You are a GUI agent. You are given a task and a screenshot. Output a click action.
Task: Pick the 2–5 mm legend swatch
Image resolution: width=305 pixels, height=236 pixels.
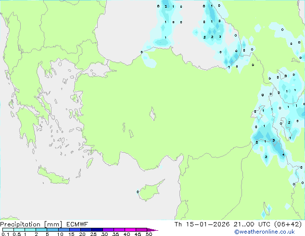pyautogui.click(x=41, y=230)
